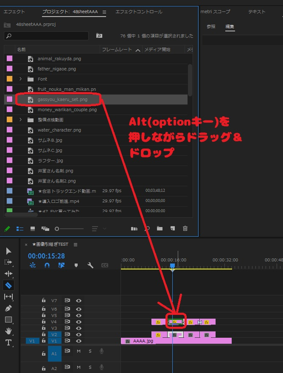Screen dimensions: 283x373
Task: Click the 00:00:15:28 timecode
Action: point(46,256)
